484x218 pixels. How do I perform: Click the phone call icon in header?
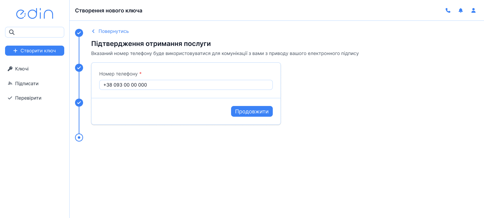(448, 10)
